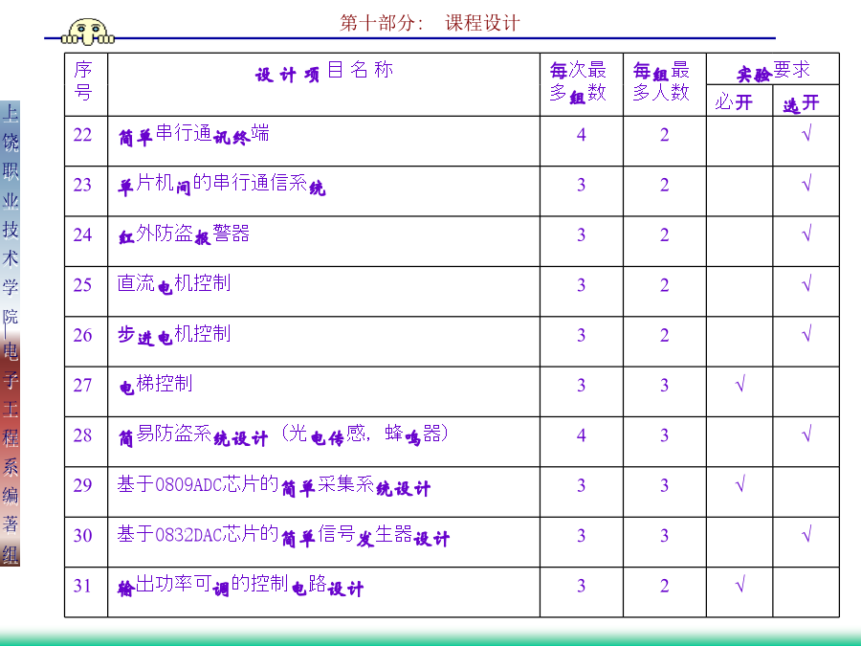The height and width of the screenshot is (646, 861).
Task: Select project 简单串行通讯终端
Action: (194, 135)
